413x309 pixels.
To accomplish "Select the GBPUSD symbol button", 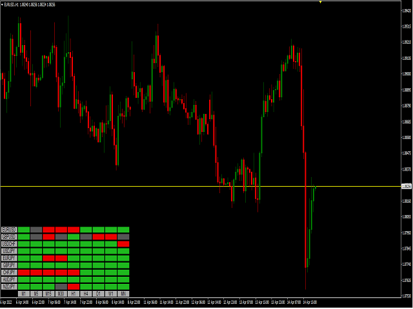I will click(x=9, y=237).
